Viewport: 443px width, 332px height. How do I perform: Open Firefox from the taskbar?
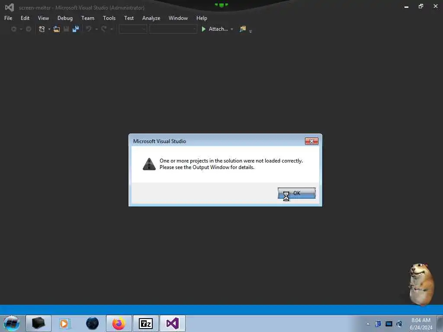click(119, 323)
